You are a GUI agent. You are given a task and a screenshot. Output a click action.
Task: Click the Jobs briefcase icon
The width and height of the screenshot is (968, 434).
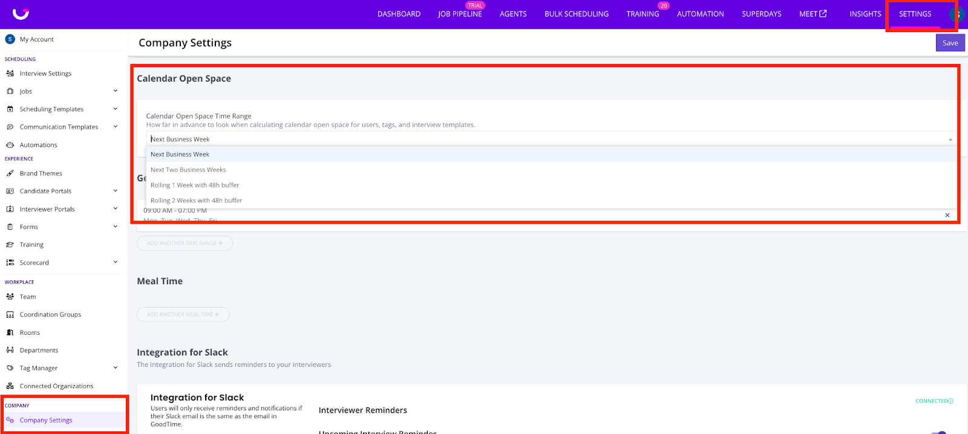(x=10, y=91)
